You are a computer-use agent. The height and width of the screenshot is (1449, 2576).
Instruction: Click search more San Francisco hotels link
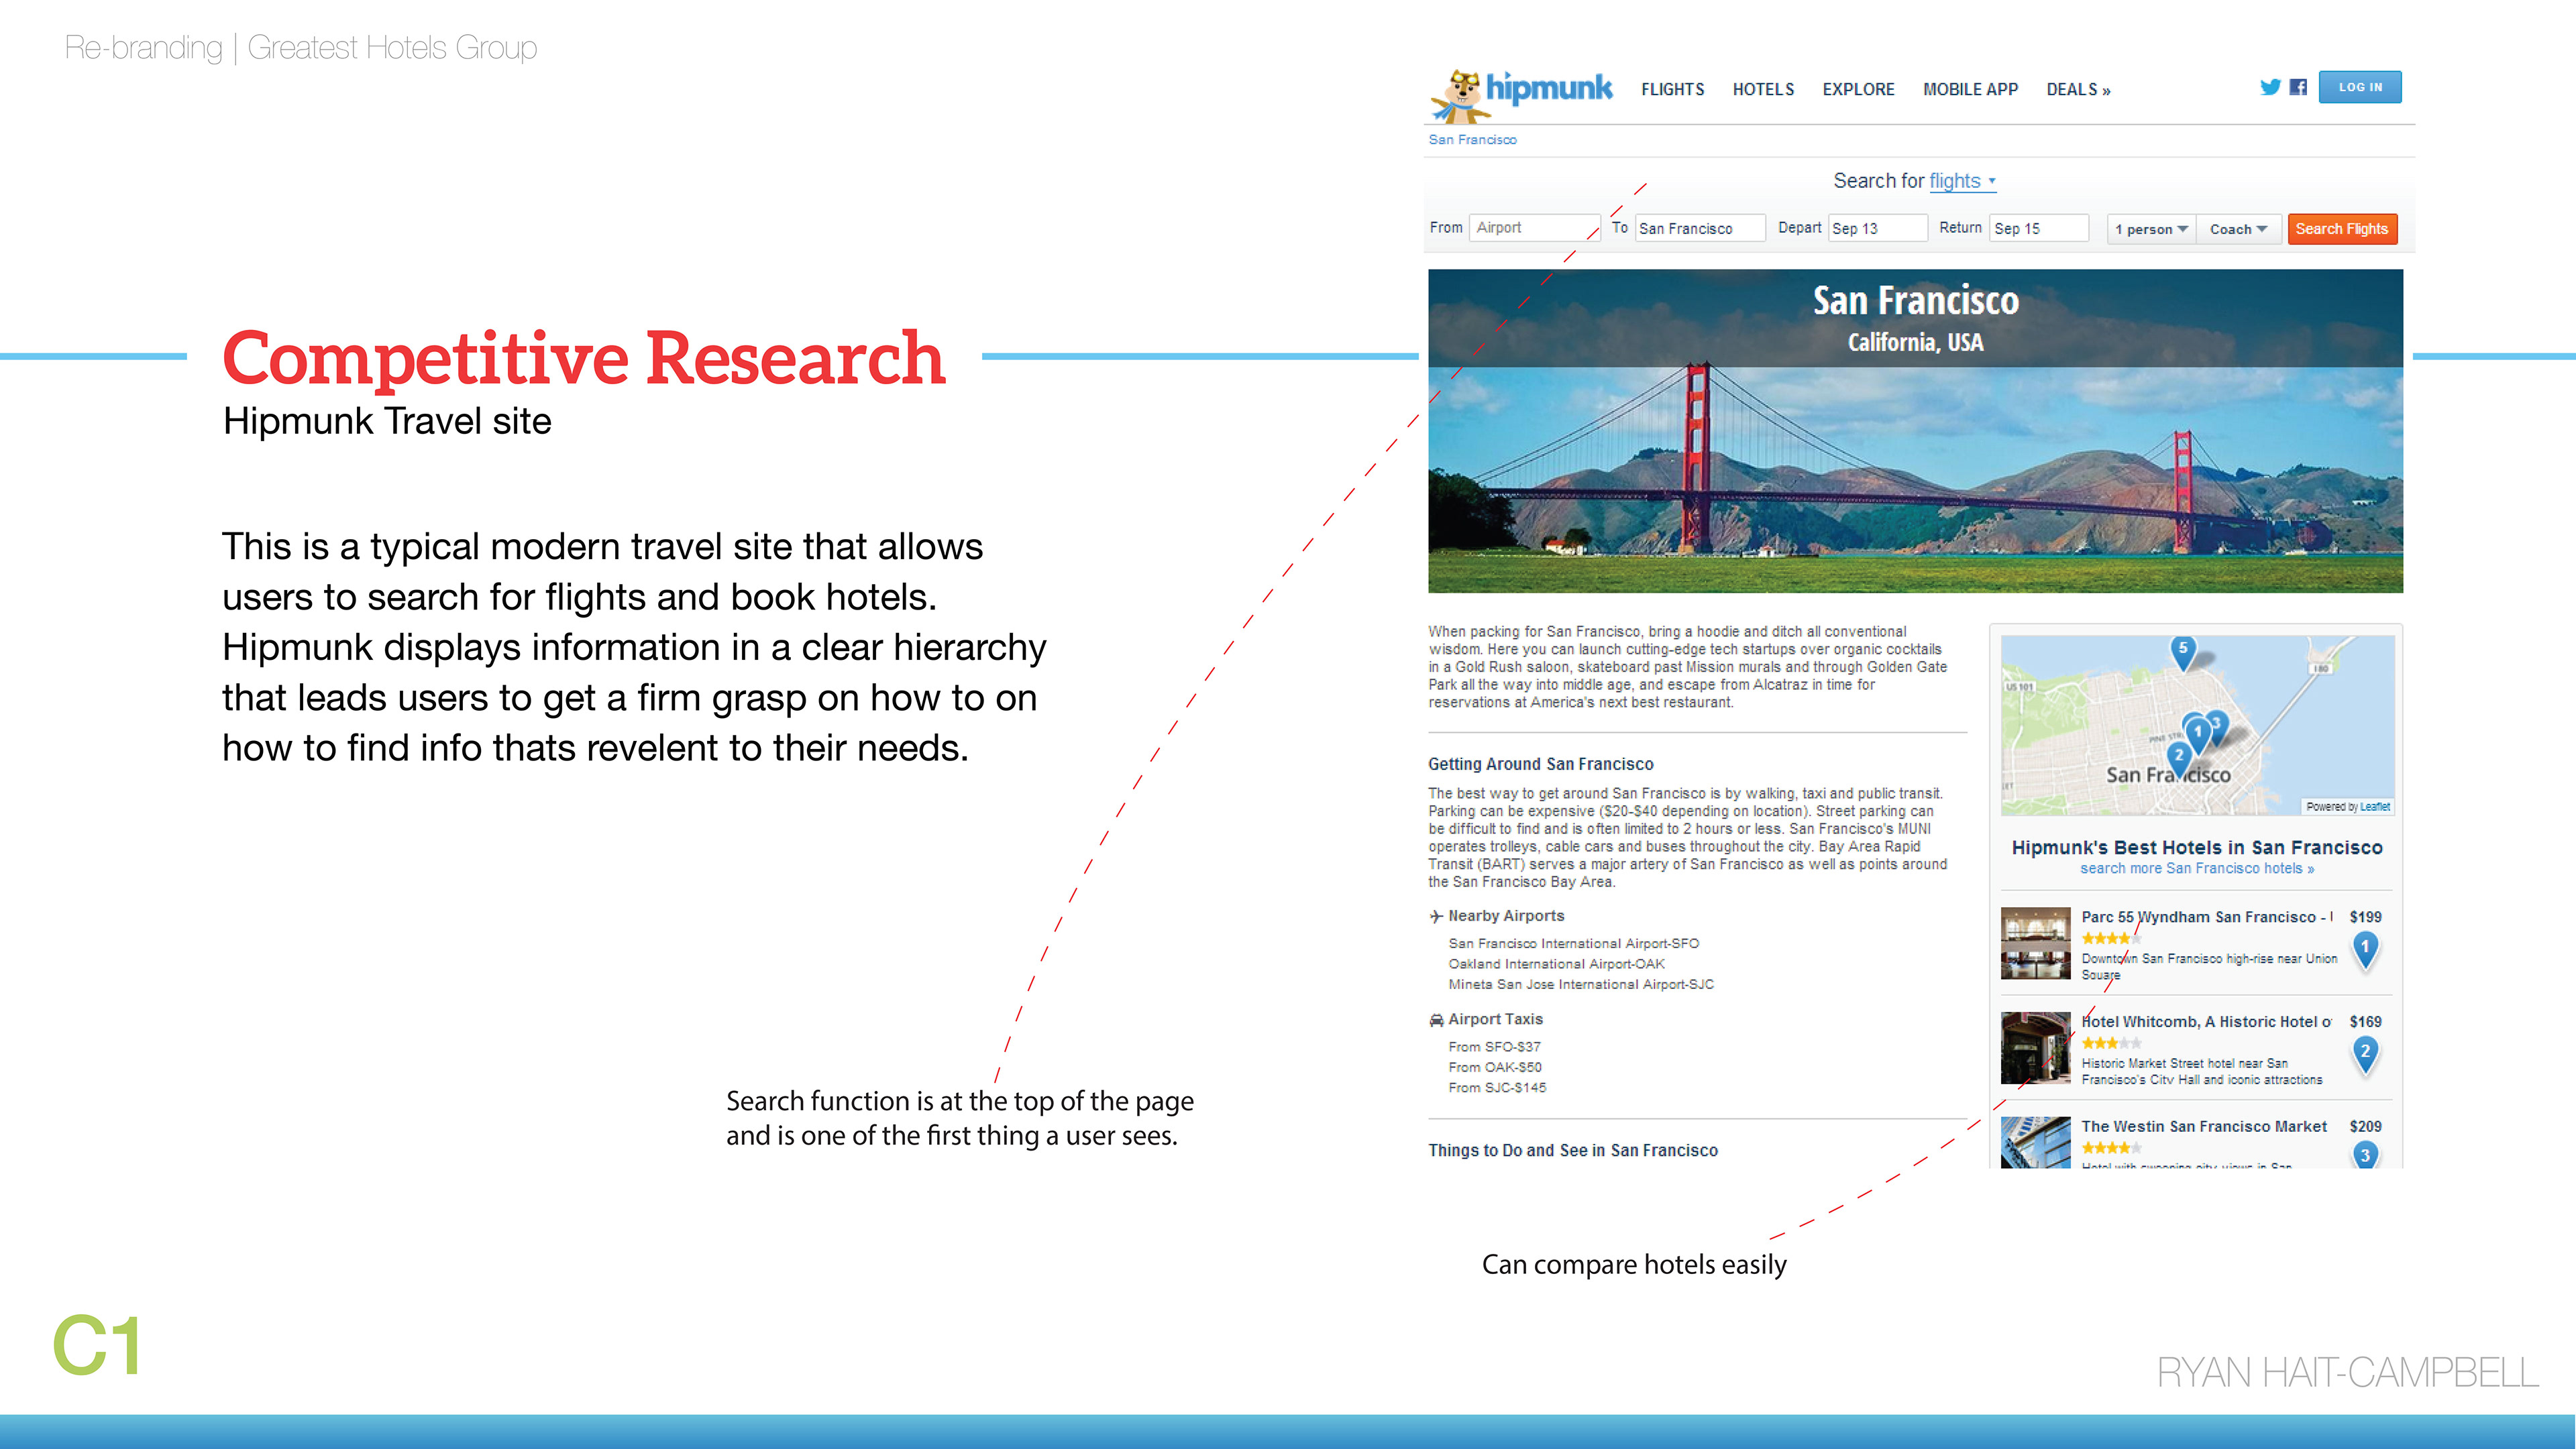coord(2196,868)
